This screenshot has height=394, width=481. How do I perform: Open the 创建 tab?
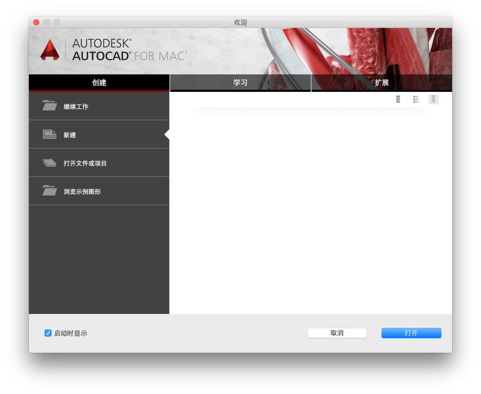[99, 83]
